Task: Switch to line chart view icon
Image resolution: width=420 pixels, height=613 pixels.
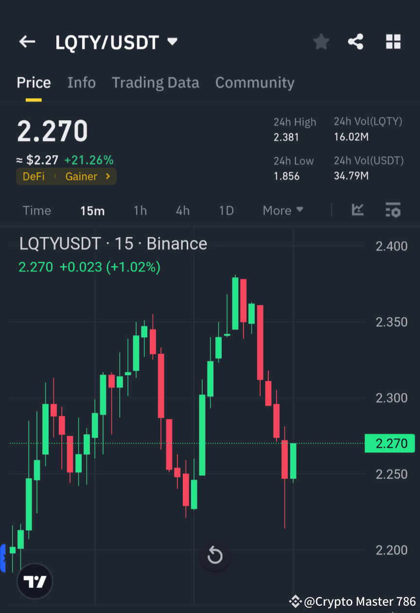Action: tap(358, 210)
